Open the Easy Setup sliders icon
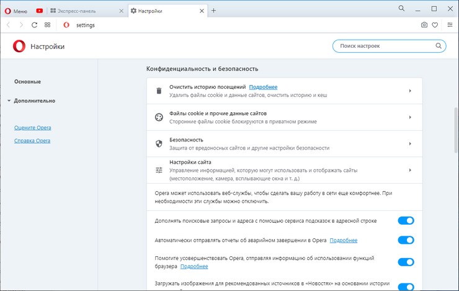 click(x=450, y=25)
